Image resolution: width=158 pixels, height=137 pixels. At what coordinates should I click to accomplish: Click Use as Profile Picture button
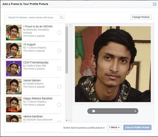pos(137,128)
